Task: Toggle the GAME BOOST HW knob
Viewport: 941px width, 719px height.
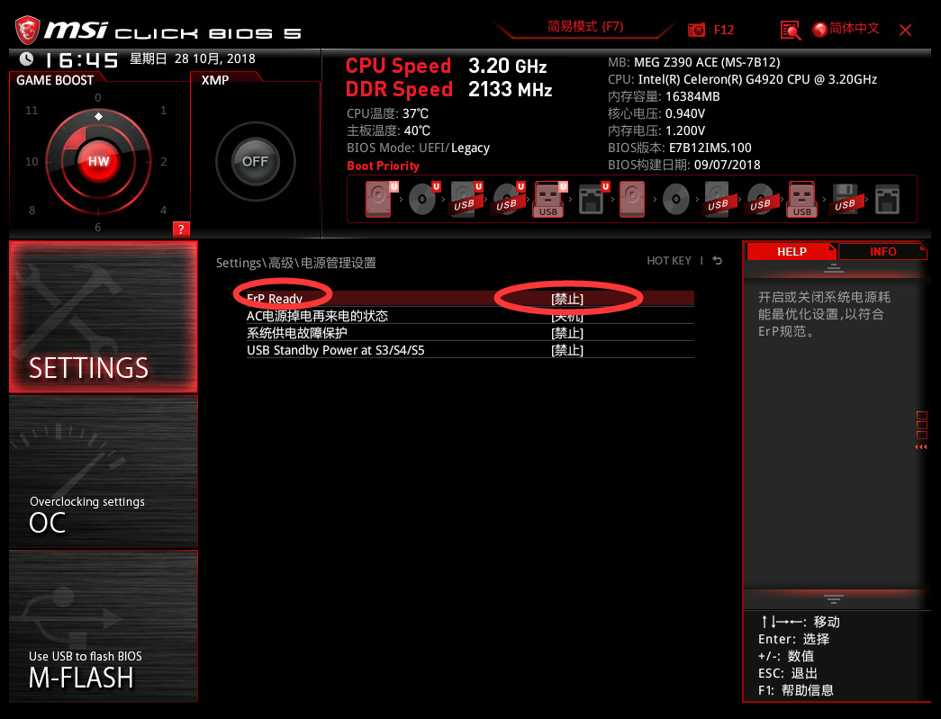Action: (x=98, y=161)
